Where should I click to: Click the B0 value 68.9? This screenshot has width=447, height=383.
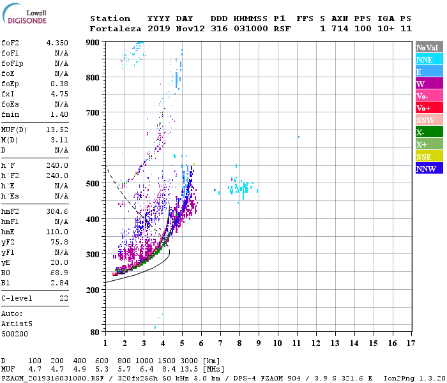[59, 273]
